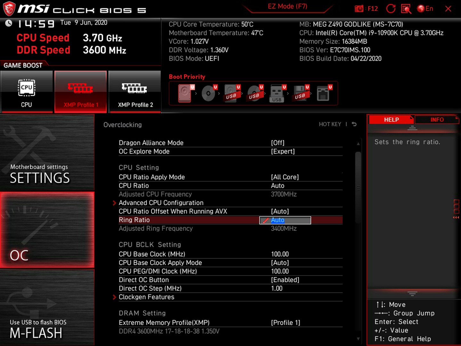Change Dragon Alliance Mode [Off] value
The height and width of the screenshot is (346, 461).
point(278,143)
